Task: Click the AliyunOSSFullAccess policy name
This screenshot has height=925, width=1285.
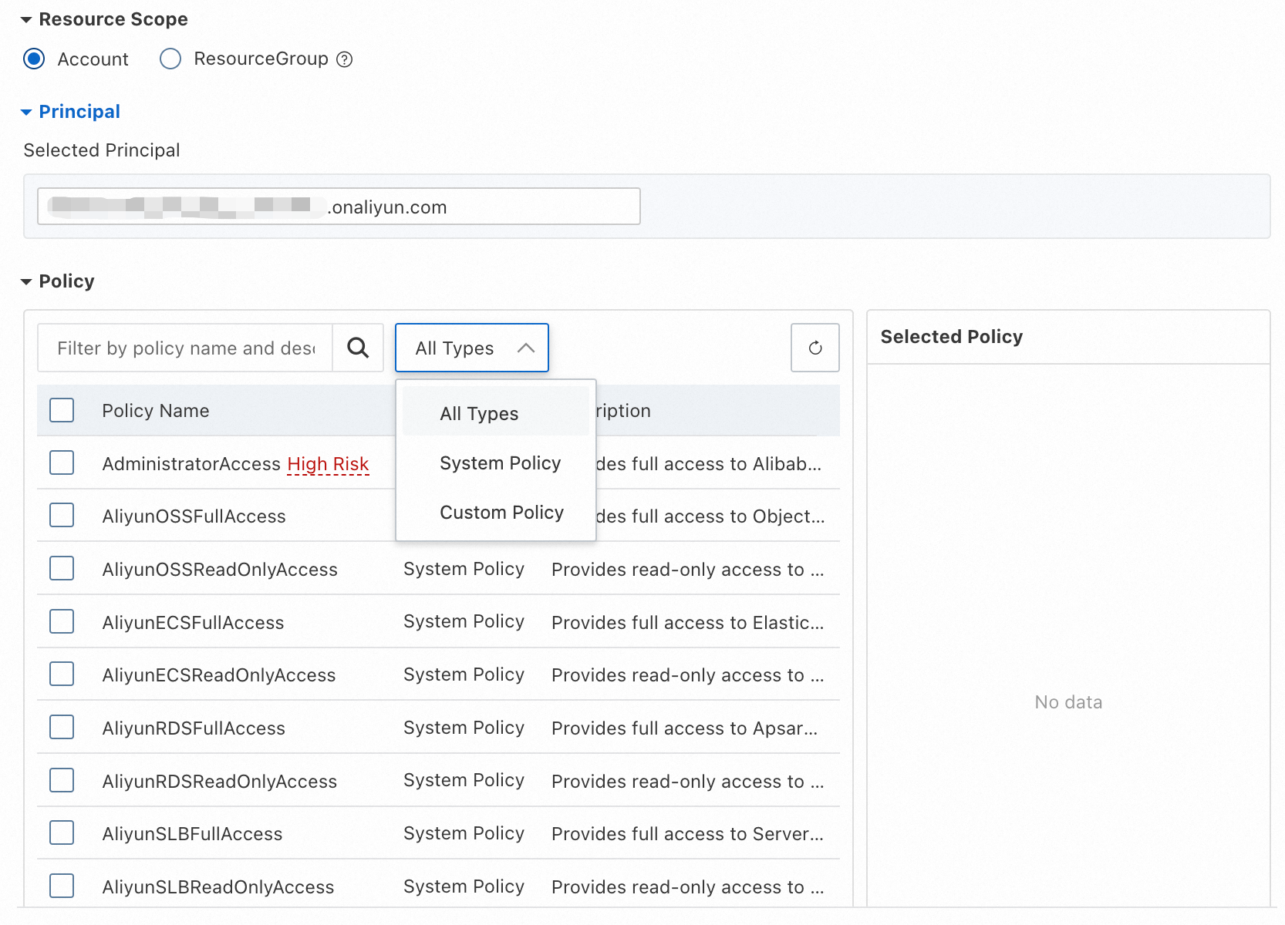Action: [194, 516]
